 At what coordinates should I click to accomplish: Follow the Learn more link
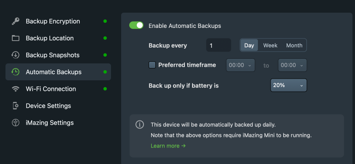tap(168, 146)
